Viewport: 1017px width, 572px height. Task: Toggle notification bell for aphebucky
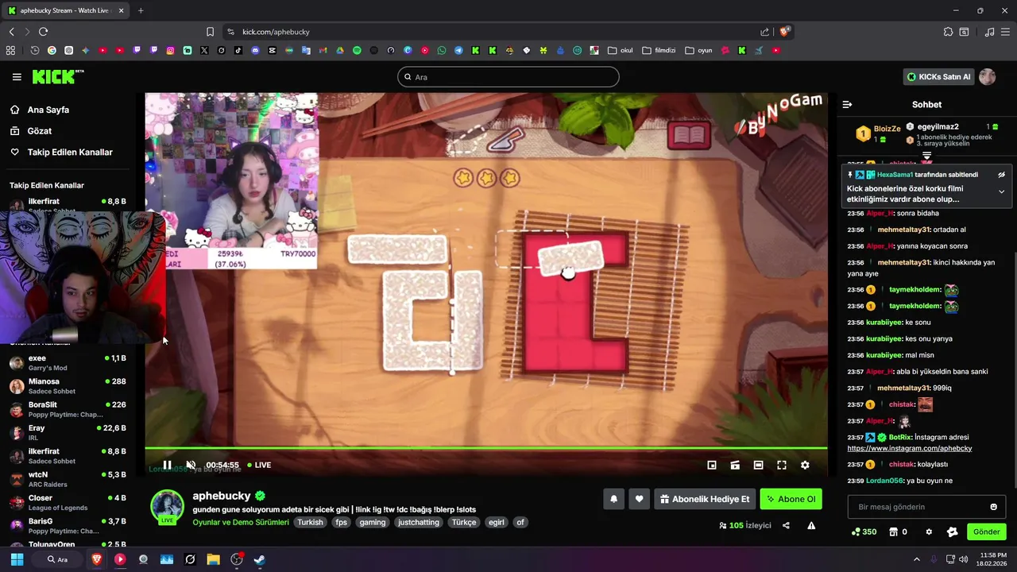pos(613,499)
